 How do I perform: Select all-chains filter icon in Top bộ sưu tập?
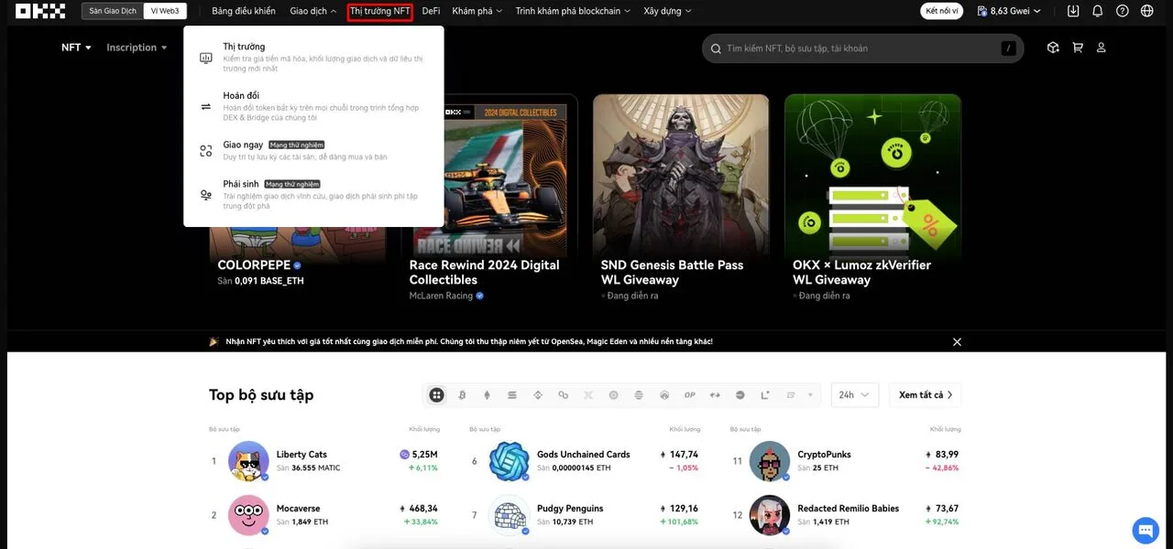click(436, 395)
